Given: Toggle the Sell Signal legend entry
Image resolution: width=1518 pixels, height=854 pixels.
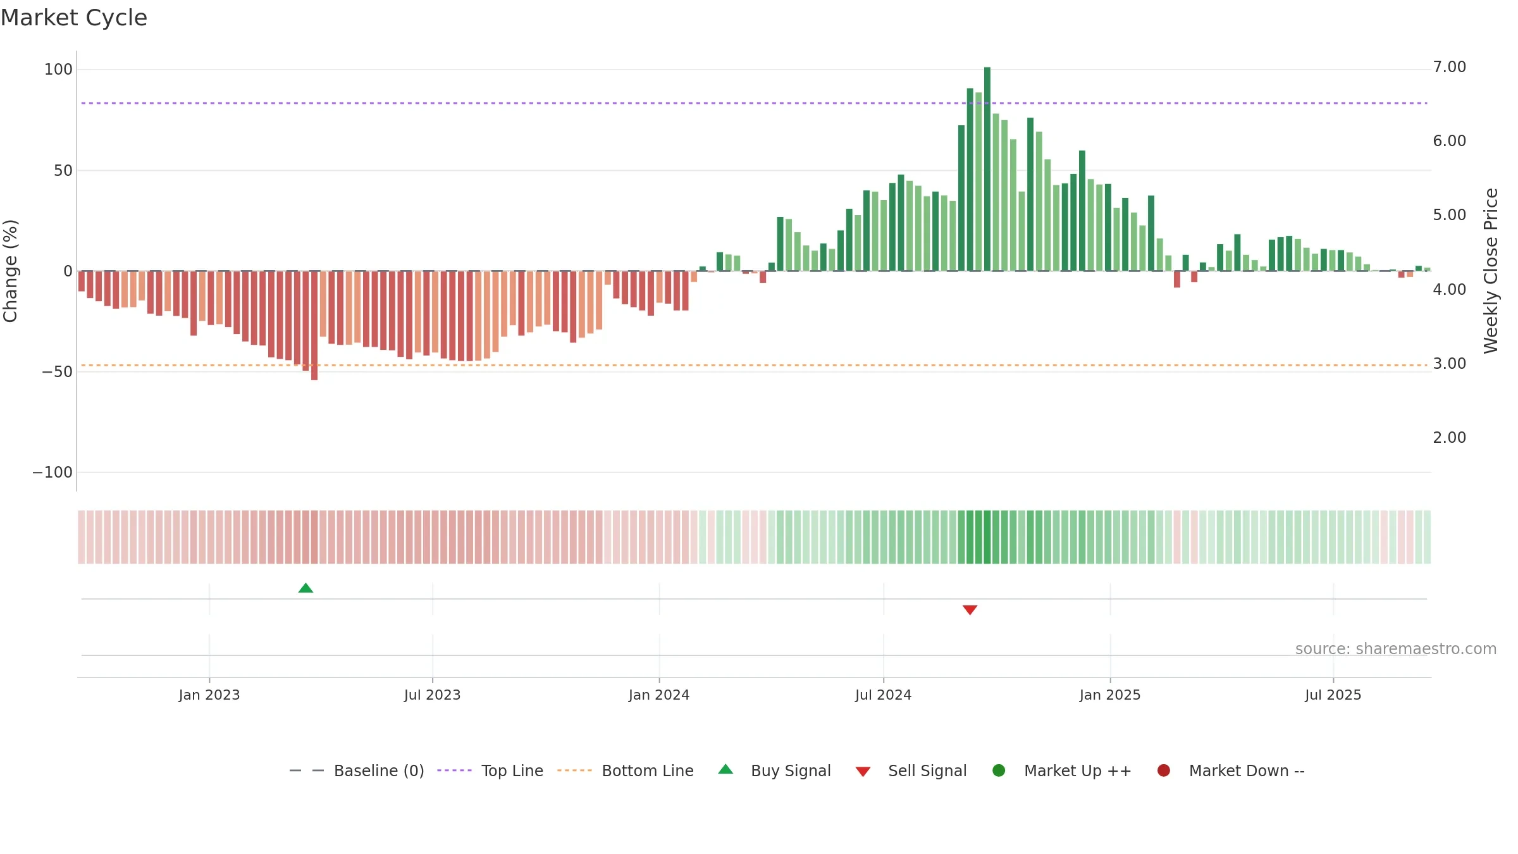Looking at the screenshot, I should (x=911, y=770).
